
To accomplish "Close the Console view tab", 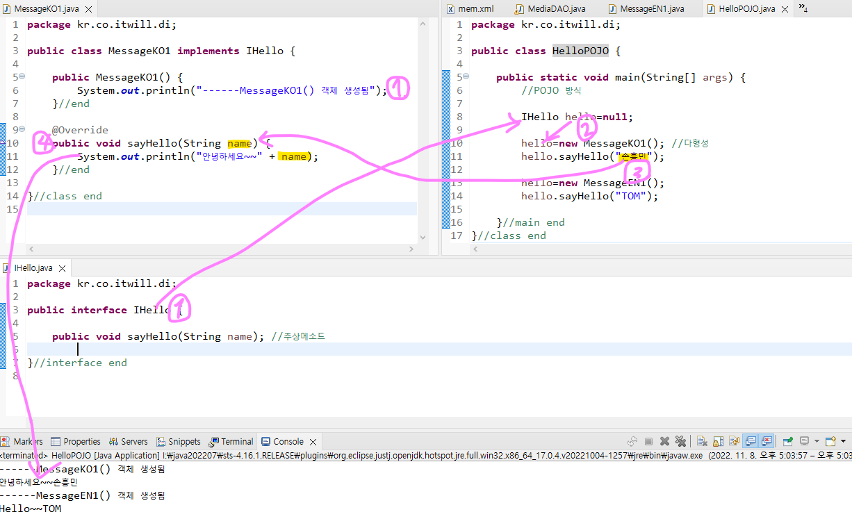I will coord(313,441).
